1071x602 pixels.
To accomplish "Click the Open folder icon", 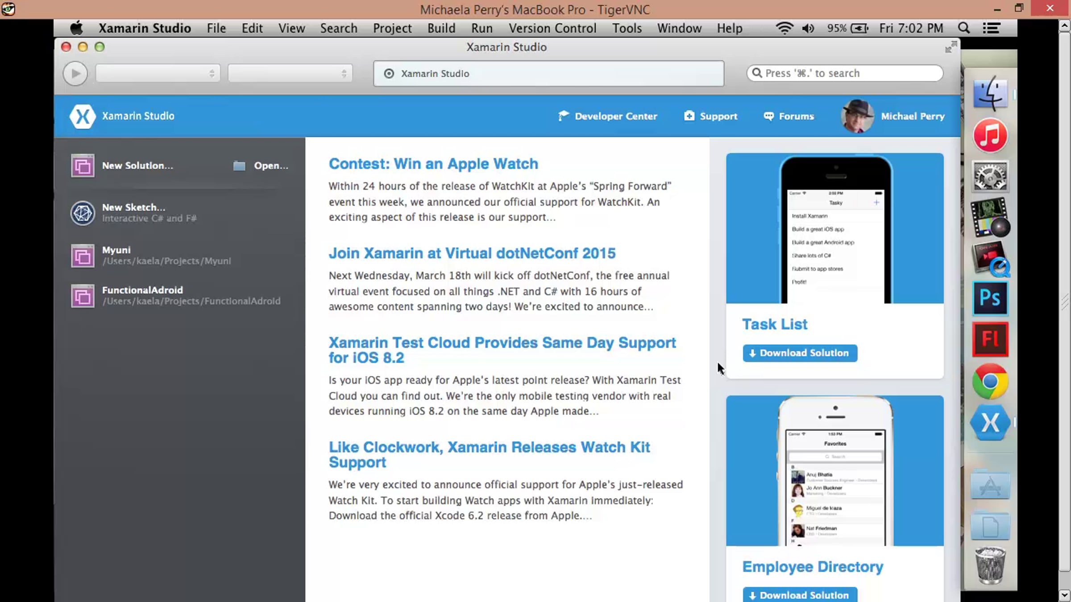I will [239, 166].
